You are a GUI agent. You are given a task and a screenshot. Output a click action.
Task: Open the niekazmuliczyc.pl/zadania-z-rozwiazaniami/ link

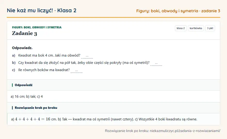(185, 131)
